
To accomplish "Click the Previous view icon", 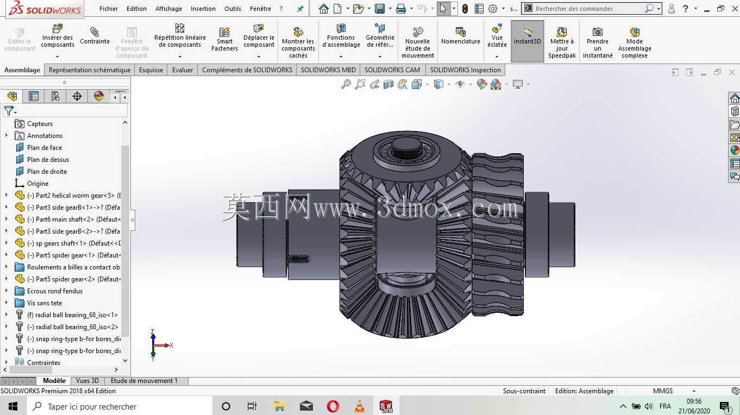I will 374,84.
